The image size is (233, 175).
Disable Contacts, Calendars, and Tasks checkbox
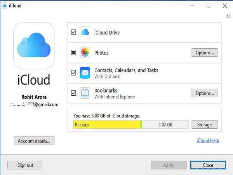[x=73, y=73]
